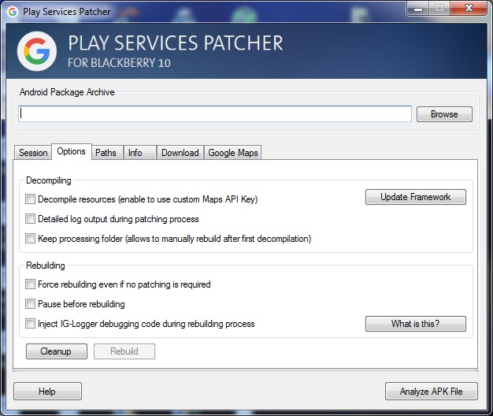This screenshot has height=416, width=493.
Task: Enable Decompile resources checkbox
Action: click(30, 199)
